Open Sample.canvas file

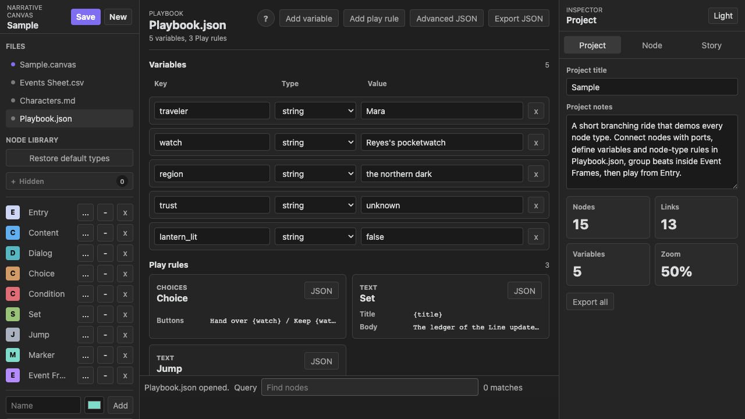69,65
